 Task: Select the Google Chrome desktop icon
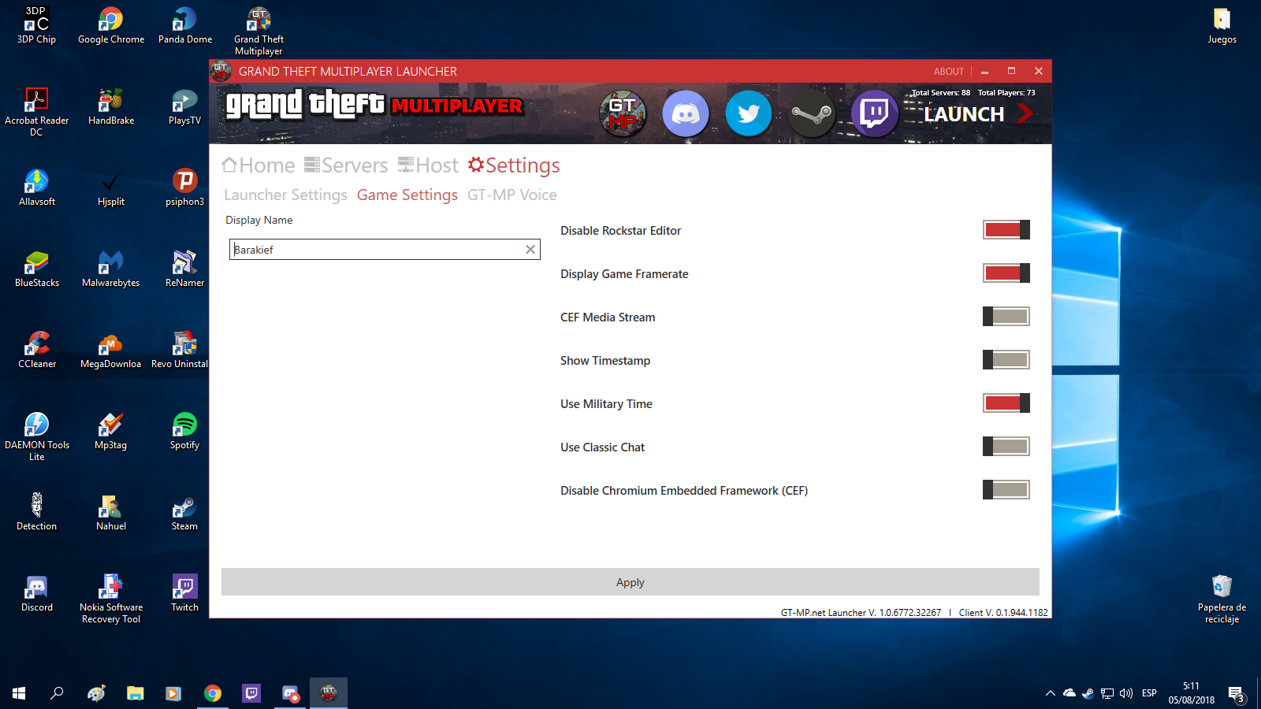pyautogui.click(x=111, y=26)
